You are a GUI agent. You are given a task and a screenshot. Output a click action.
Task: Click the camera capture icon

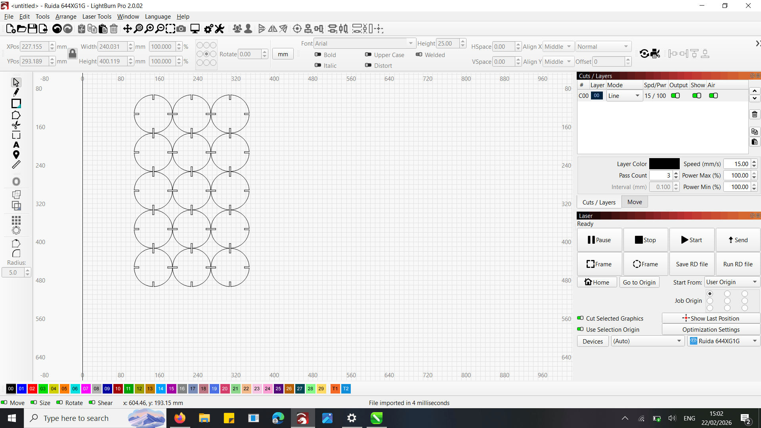click(x=181, y=29)
